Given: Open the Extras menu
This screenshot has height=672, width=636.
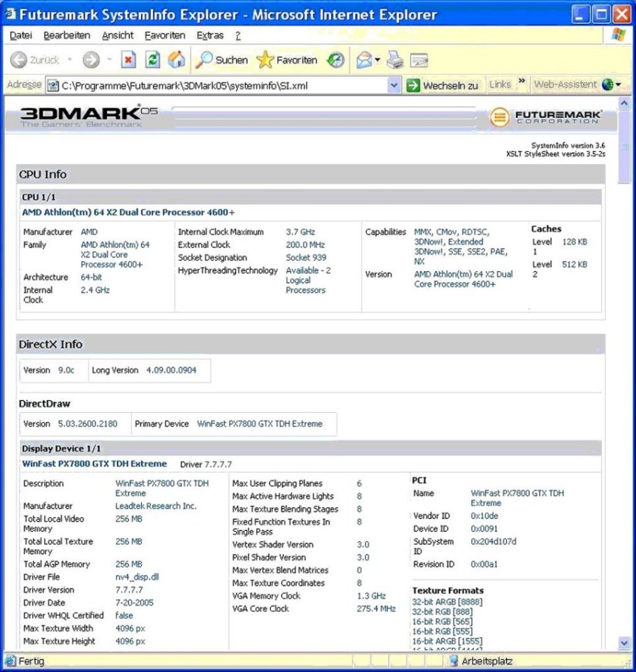Looking at the screenshot, I should 210,35.
